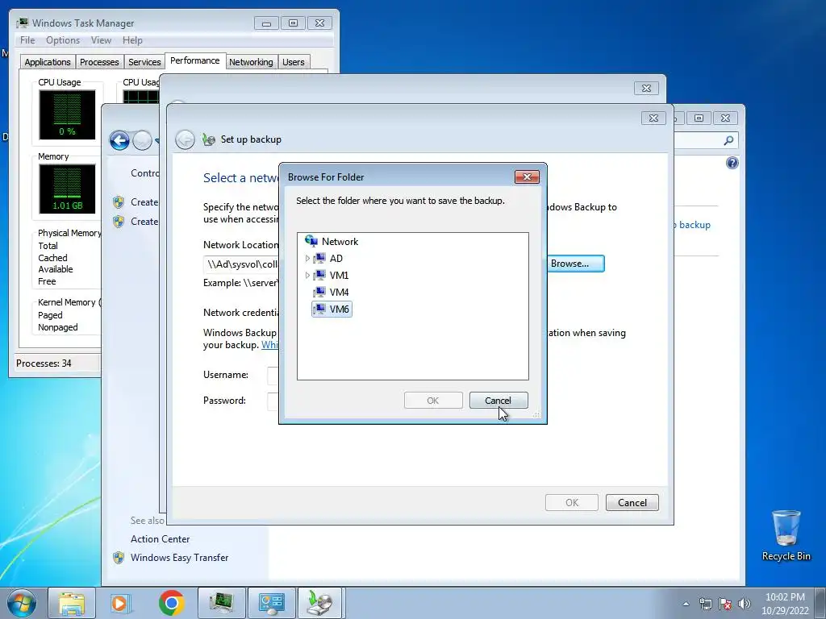Switch to the Processes tab
Viewport: 826px width, 619px height.
coord(99,62)
